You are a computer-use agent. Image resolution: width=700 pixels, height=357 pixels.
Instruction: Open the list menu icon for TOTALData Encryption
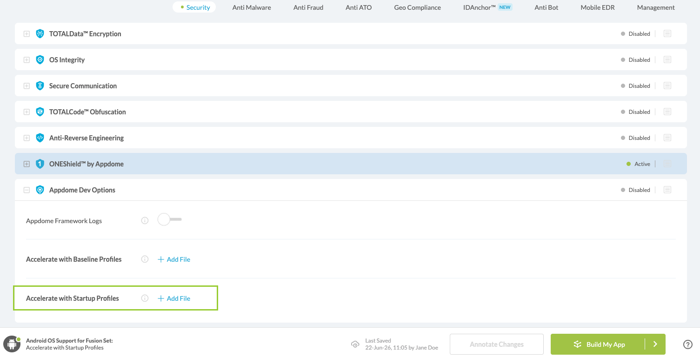point(667,33)
